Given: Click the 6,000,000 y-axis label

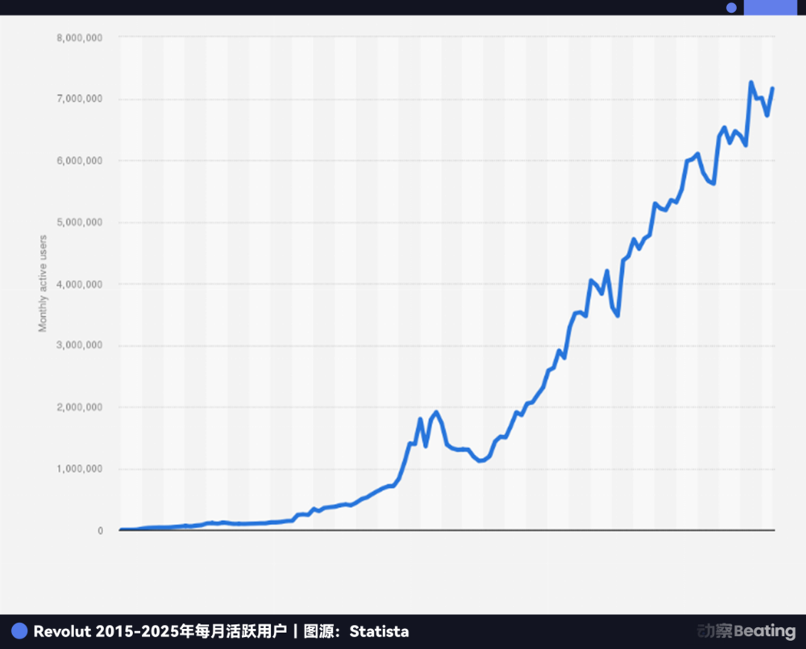Looking at the screenshot, I should point(79,160).
